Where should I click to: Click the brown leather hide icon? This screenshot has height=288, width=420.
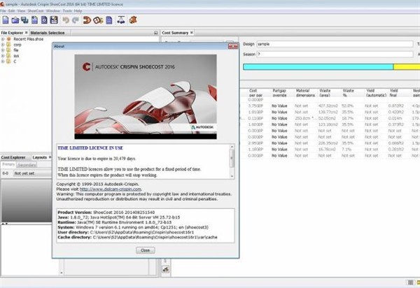133,20
